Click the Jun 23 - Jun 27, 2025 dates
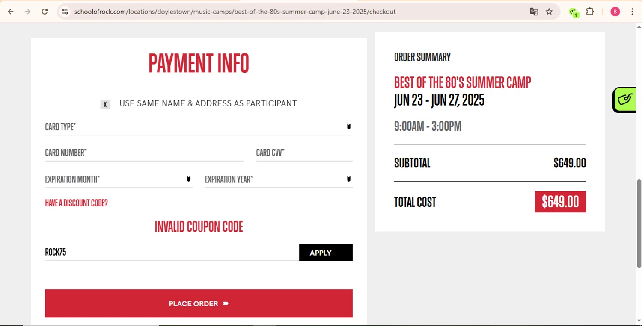This screenshot has width=642, height=326. tap(439, 100)
